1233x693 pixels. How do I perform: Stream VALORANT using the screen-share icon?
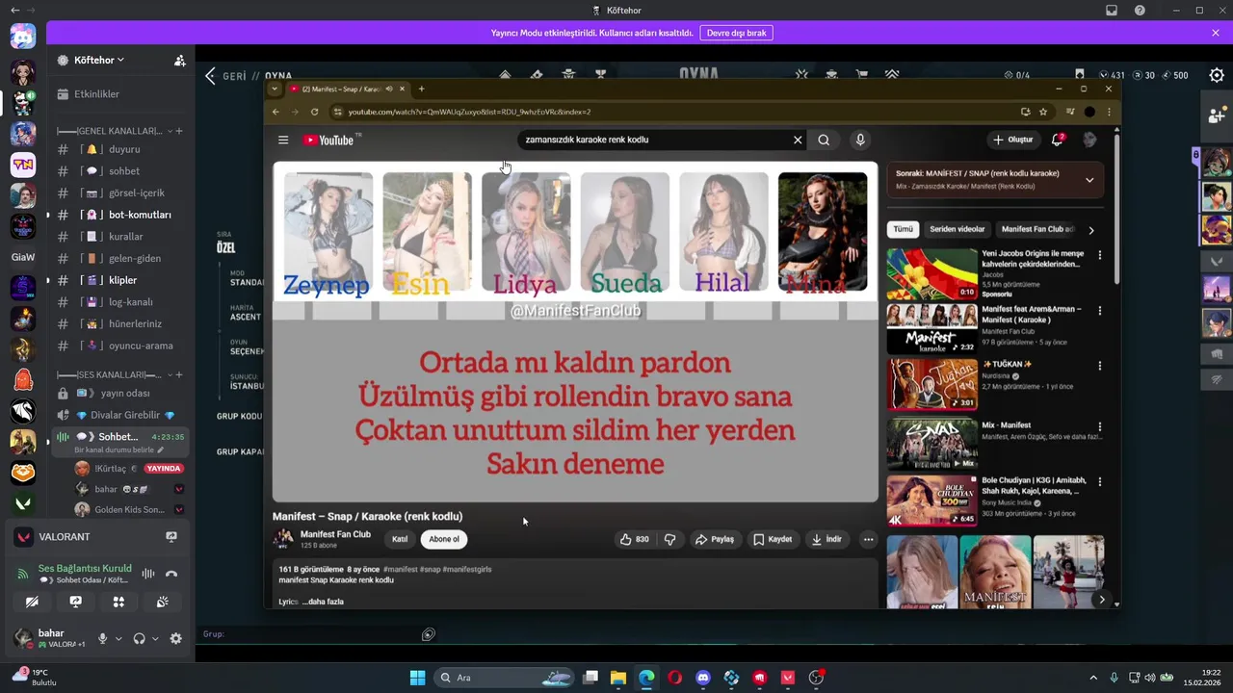[x=171, y=536]
